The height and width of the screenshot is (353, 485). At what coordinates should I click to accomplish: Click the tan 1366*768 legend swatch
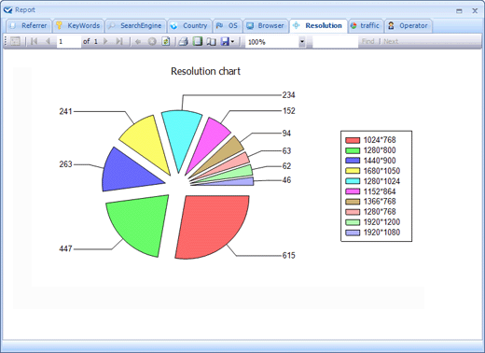[x=353, y=202]
